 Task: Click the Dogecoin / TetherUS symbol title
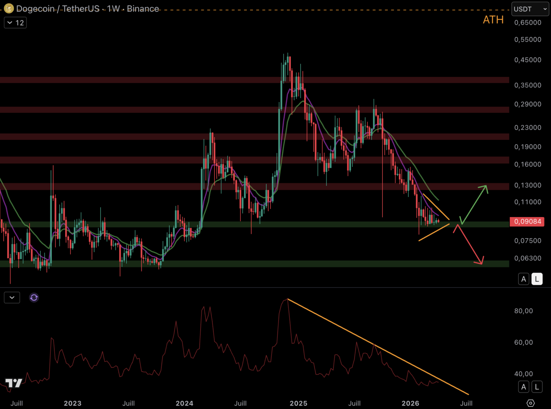[58, 9]
